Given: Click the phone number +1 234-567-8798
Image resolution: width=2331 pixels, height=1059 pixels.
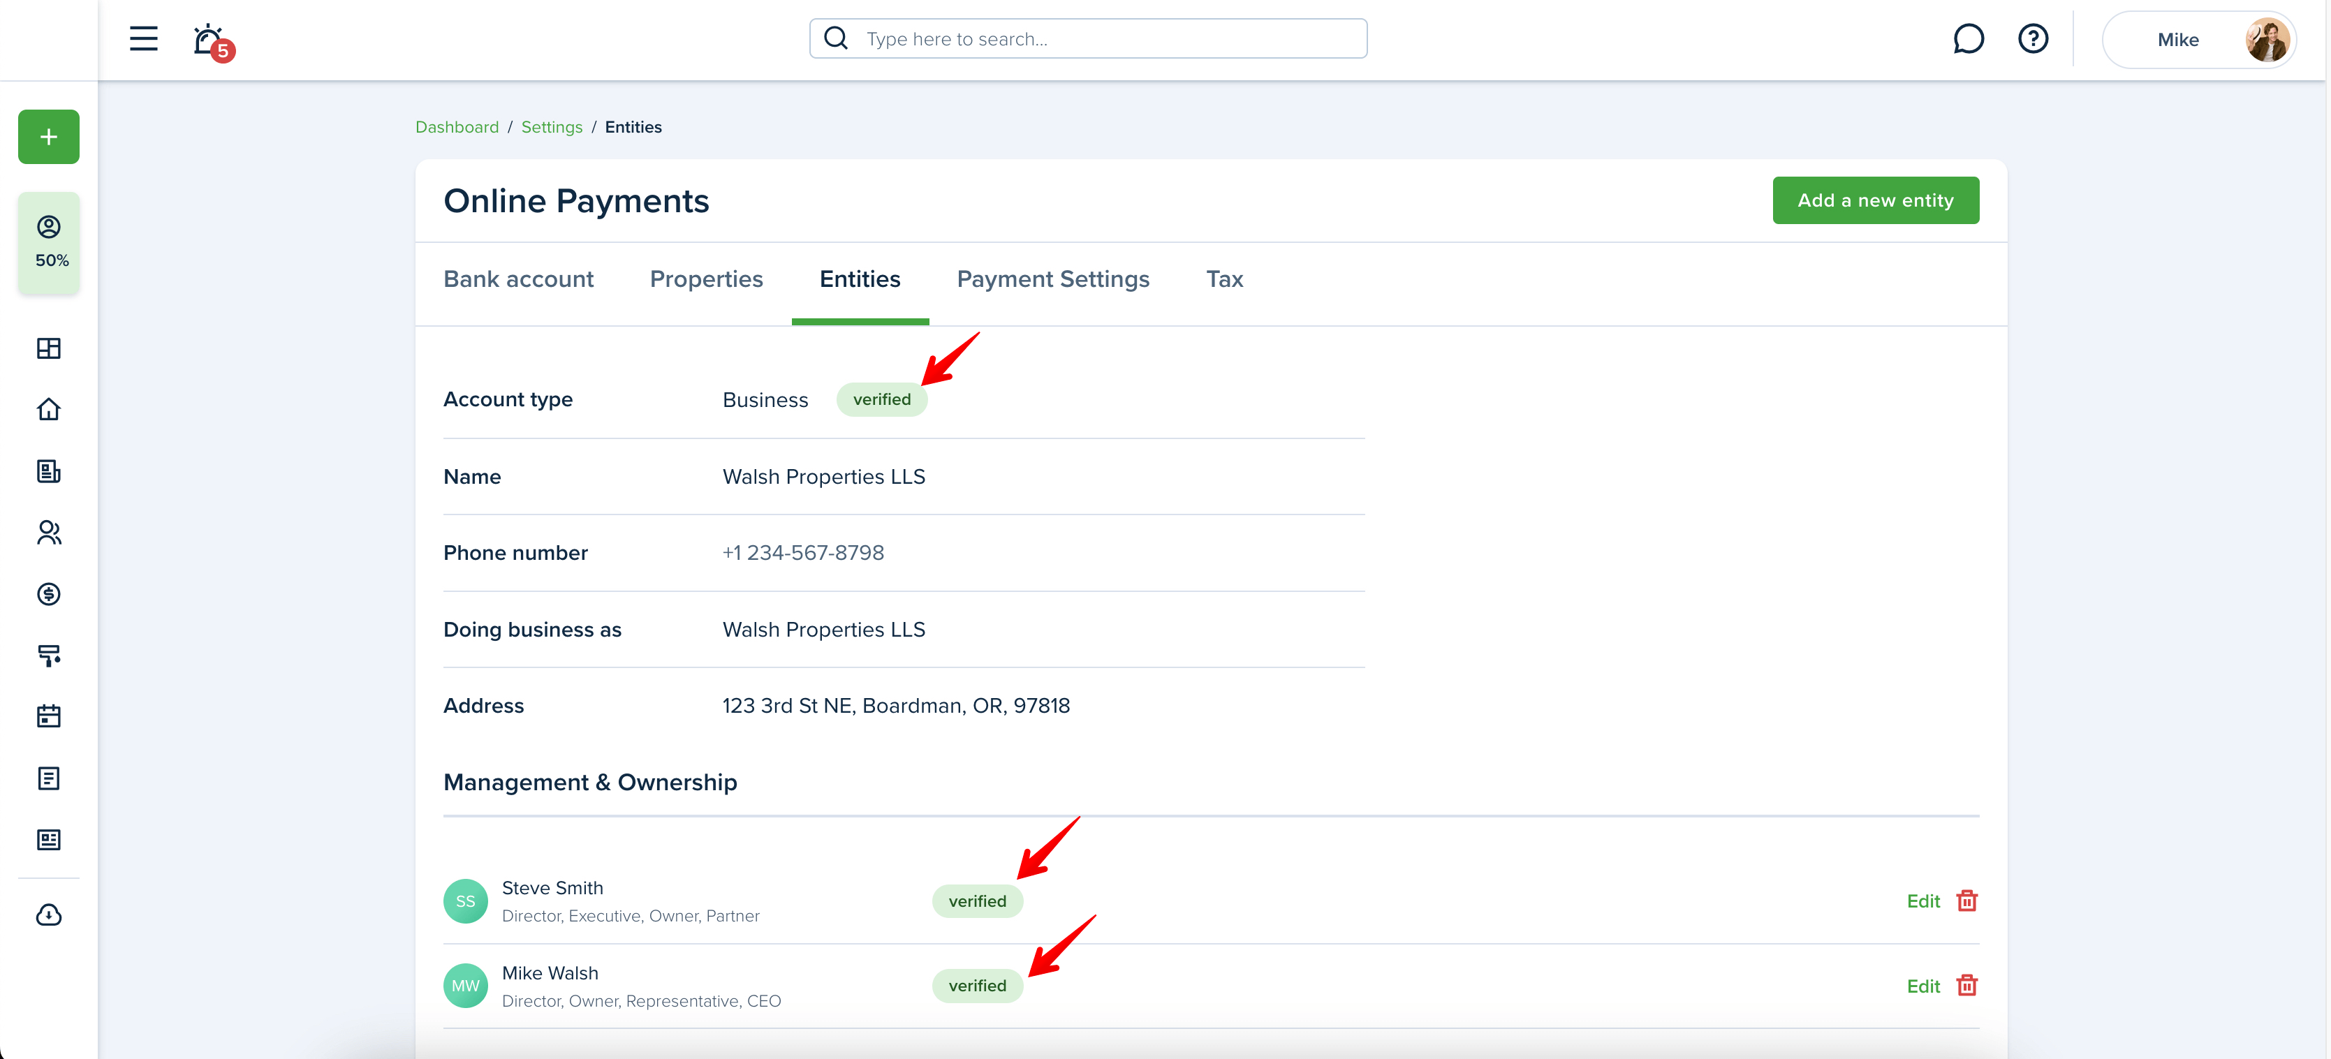Looking at the screenshot, I should coord(804,553).
